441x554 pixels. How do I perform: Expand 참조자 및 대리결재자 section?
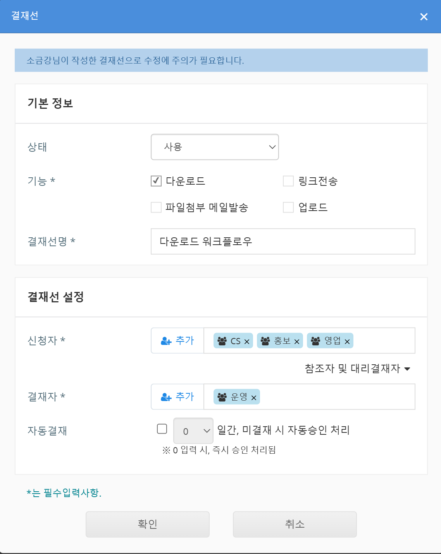pyautogui.click(x=357, y=369)
